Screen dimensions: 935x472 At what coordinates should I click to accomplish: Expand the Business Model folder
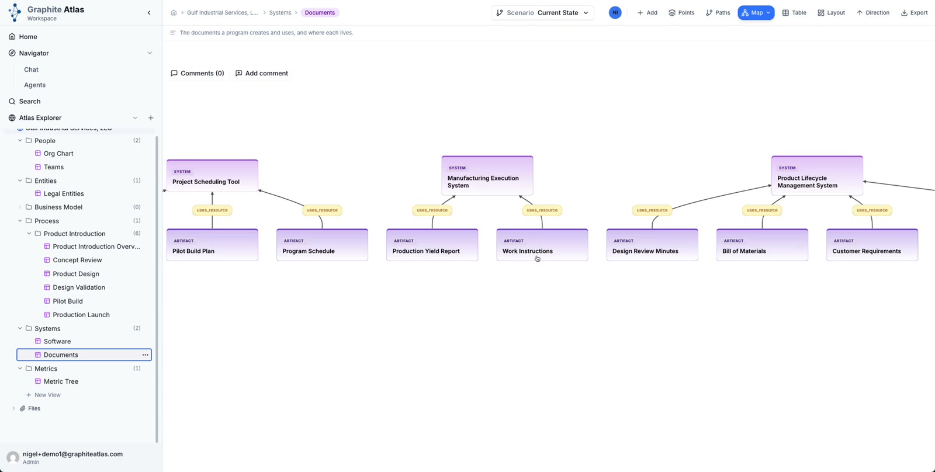tap(20, 207)
